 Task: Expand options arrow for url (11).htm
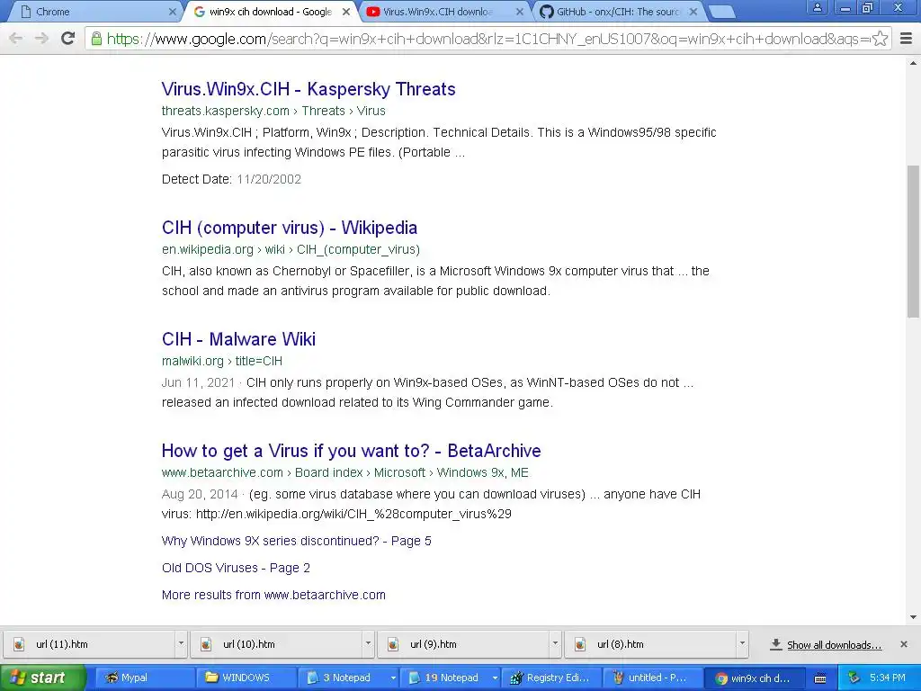[181, 644]
